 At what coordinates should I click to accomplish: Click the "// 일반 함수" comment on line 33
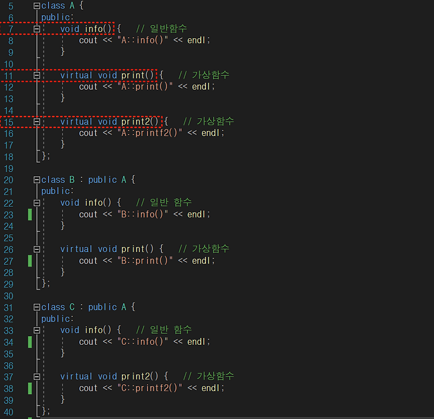pos(164,330)
